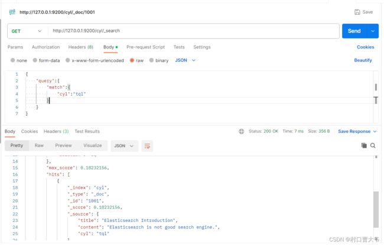Click the "_id": "1001" response line
Screen dimensions: 384x245
coord(86,201)
